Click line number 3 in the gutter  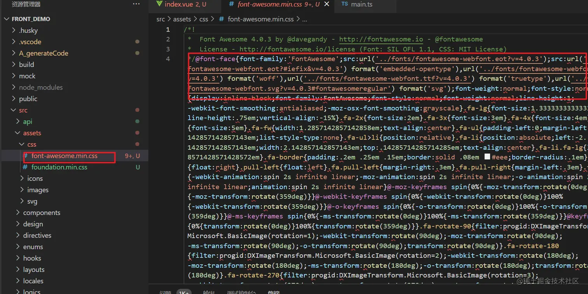pos(168,49)
